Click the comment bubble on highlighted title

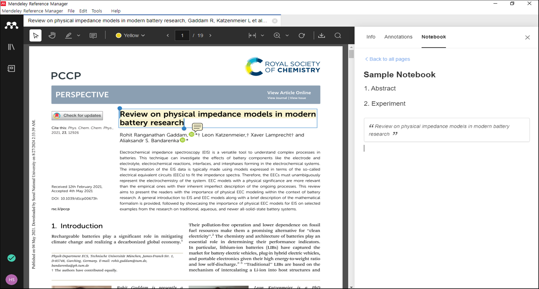point(197,127)
